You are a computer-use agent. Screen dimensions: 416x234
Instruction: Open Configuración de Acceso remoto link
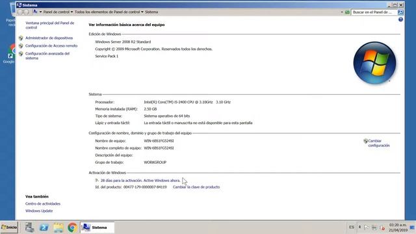click(x=51, y=45)
